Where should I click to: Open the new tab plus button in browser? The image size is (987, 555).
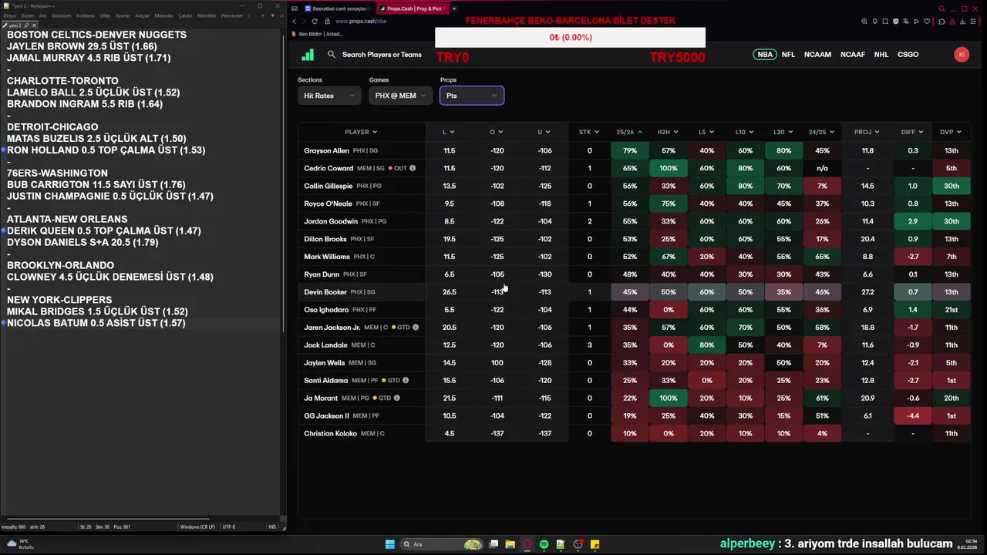[x=454, y=8]
